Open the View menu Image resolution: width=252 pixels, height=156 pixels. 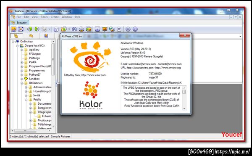click(x=34, y=17)
